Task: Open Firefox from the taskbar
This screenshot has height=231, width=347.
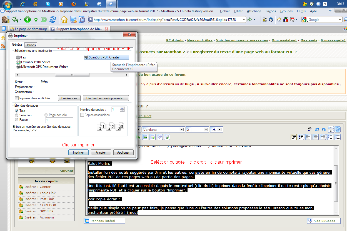Action: tap(73, 4)
